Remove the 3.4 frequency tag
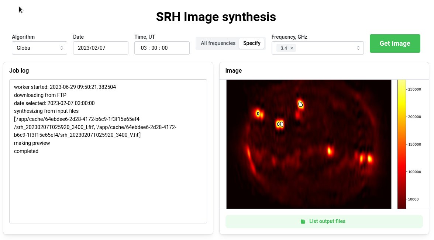 (x=292, y=48)
